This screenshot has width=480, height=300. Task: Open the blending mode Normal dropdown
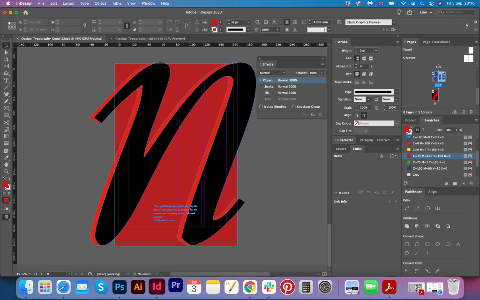click(272, 73)
